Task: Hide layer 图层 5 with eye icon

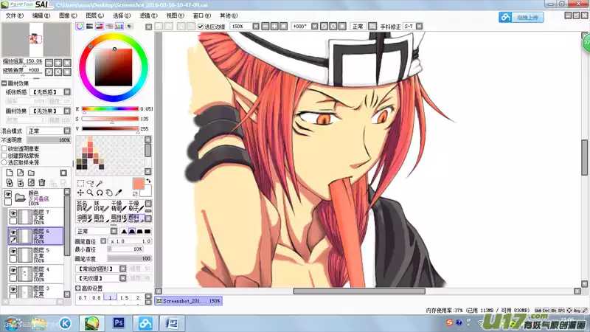Action: 13,251
